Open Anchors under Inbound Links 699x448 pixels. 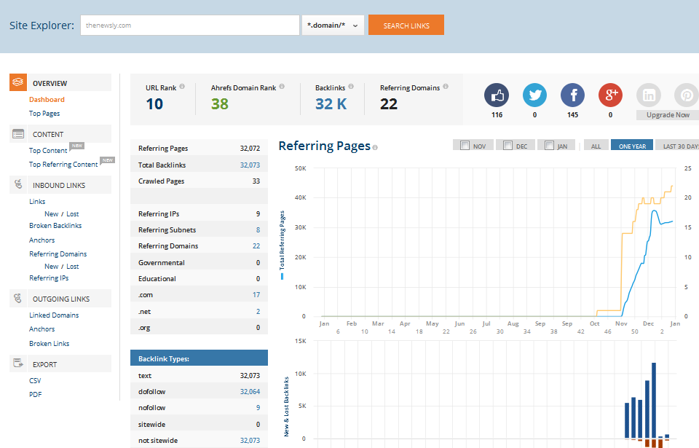(x=42, y=240)
